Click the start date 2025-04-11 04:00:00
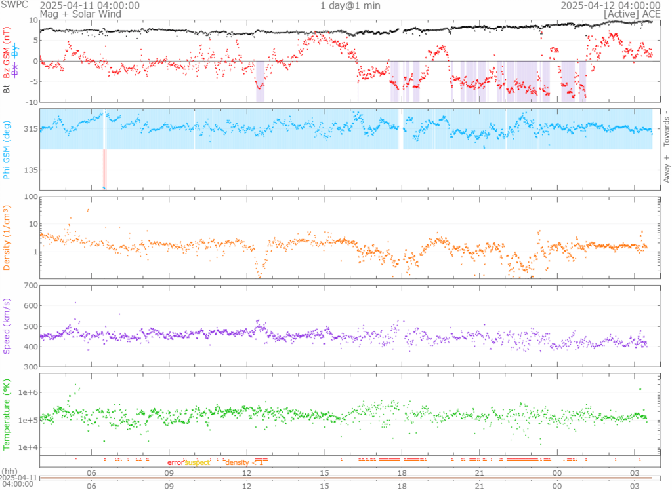Screen dimensions: 672x490 (x=90, y=5)
